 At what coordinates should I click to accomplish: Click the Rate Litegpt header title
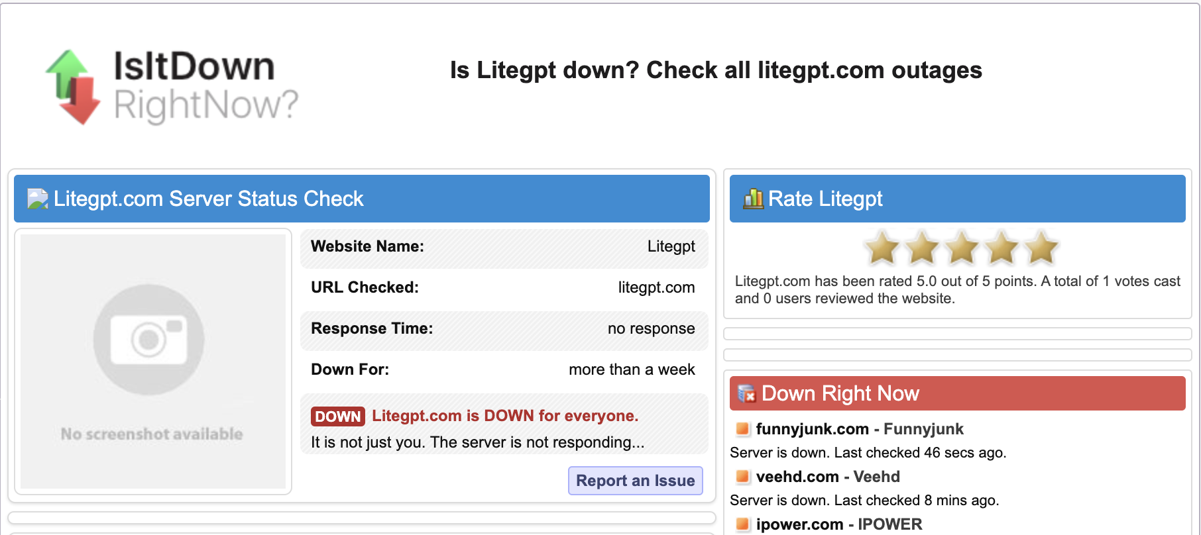[825, 199]
